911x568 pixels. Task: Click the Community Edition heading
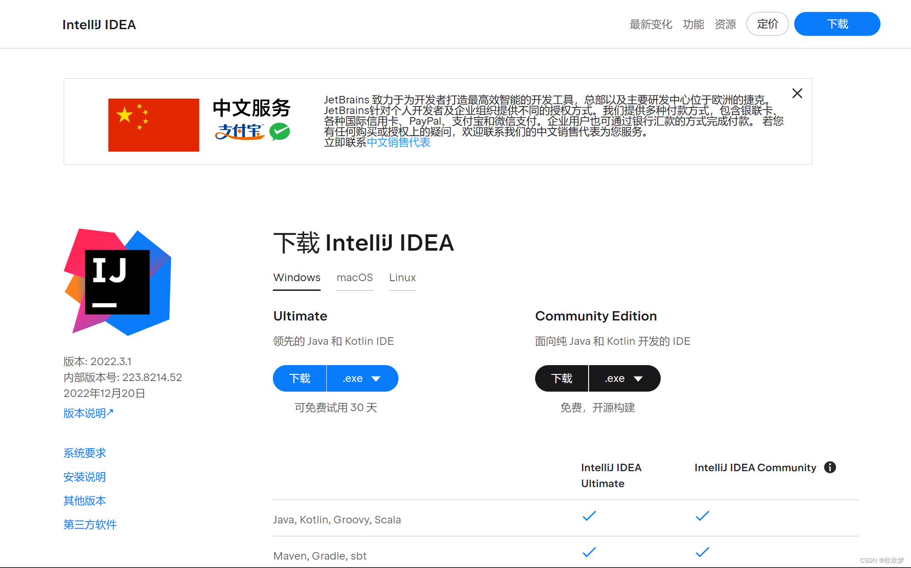[596, 316]
